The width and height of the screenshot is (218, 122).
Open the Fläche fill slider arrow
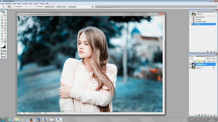coord(216,61)
